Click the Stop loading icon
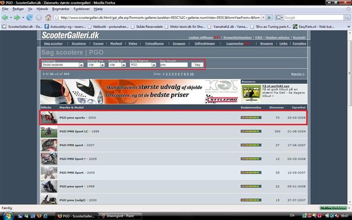The height and width of the screenshot is (220, 352). coord(39,17)
